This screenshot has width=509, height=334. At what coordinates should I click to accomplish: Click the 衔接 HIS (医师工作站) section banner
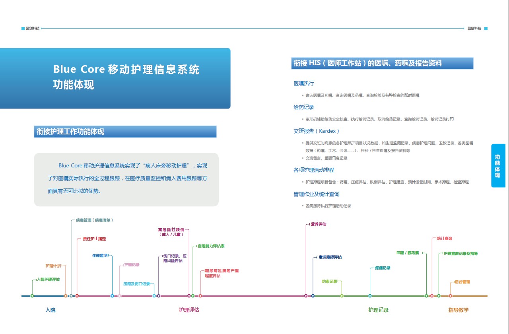coord(382,63)
